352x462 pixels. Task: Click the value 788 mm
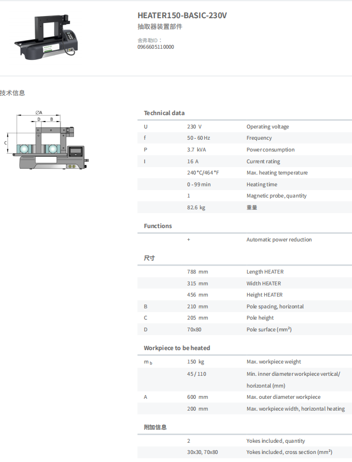coord(197,271)
